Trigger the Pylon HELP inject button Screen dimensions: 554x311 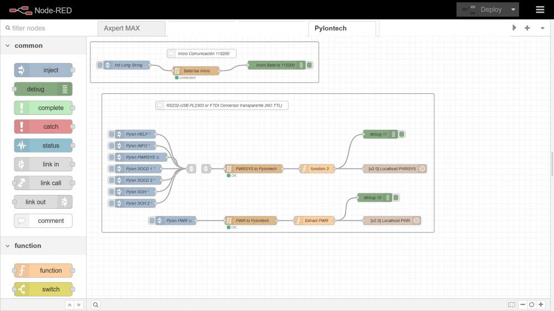pyautogui.click(x=112, y=134)
